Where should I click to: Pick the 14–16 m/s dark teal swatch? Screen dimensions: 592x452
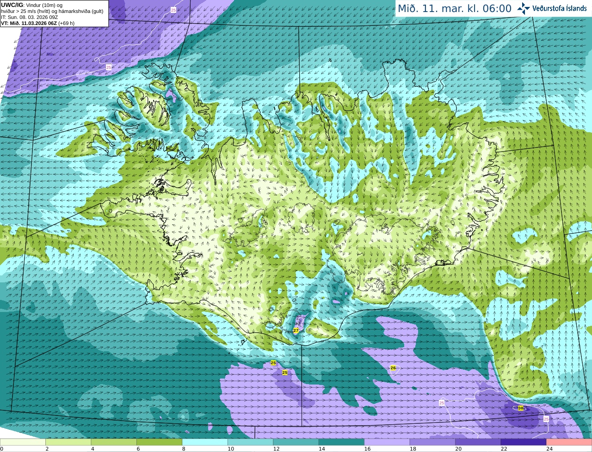(x=341, y=442)
